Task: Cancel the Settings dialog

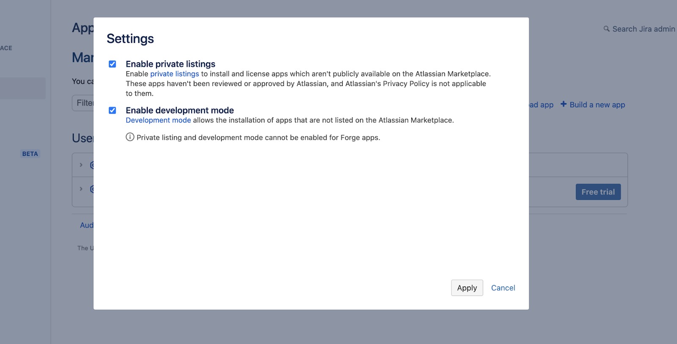Action: [x=503, y=288]
